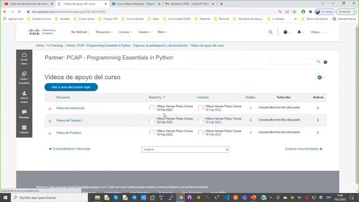Open Grades / Completion sidebar icon
Screen dimensions: 359x202
pos(24,78)
